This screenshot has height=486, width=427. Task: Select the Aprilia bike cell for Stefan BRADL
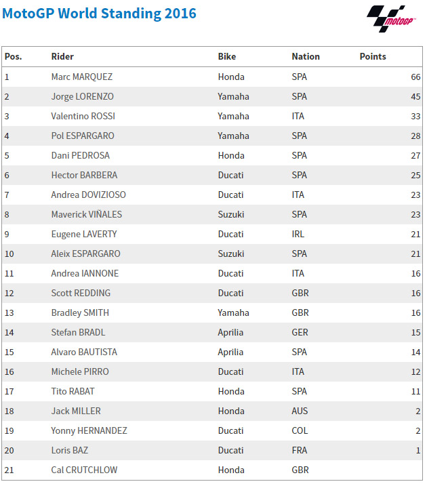click(x=230, y=333)
